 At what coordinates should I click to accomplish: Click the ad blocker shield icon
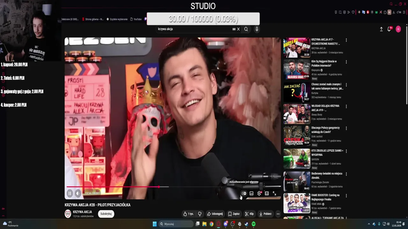coord(345,12)
